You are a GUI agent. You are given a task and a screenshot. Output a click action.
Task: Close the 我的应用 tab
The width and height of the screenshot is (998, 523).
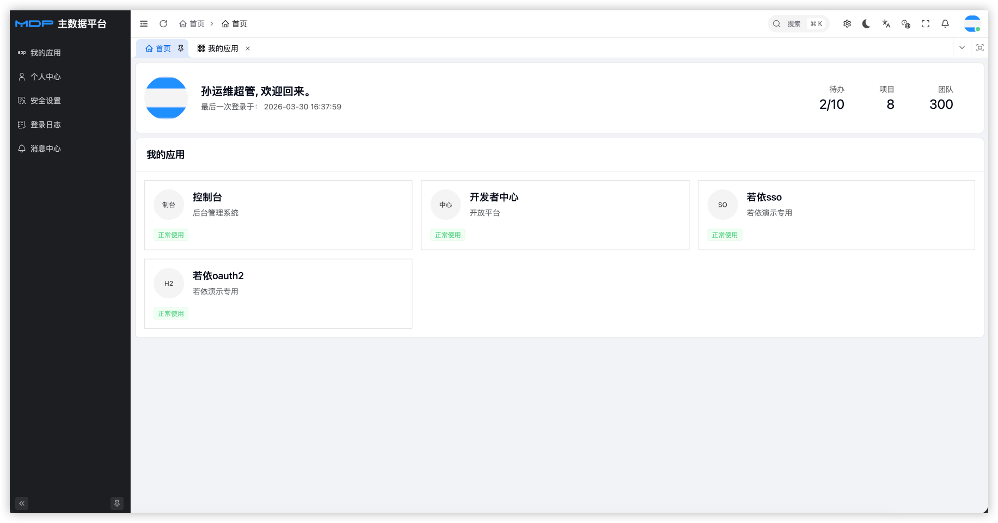click(x=248, y=48)
